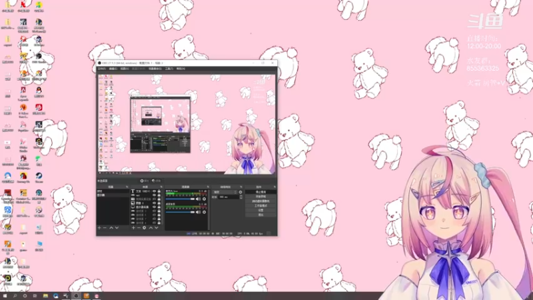This screenshot has height=300, width=533.
Task: Pop out the Scenes dock panel
Action: (127, 187)
